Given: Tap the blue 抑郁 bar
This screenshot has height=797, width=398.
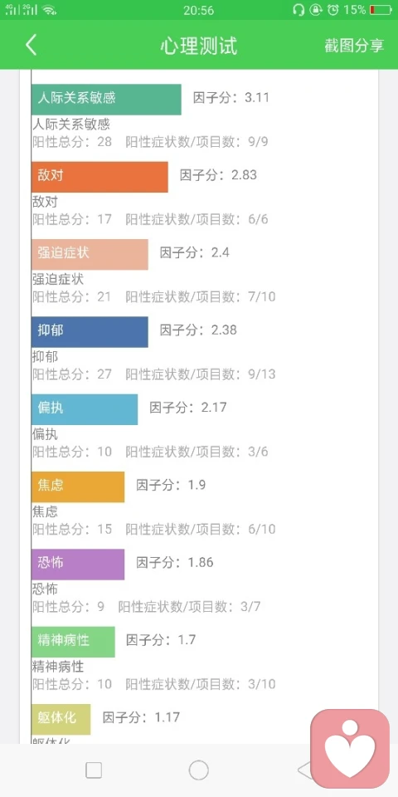Looking at the screenshot, I should 90,332.
